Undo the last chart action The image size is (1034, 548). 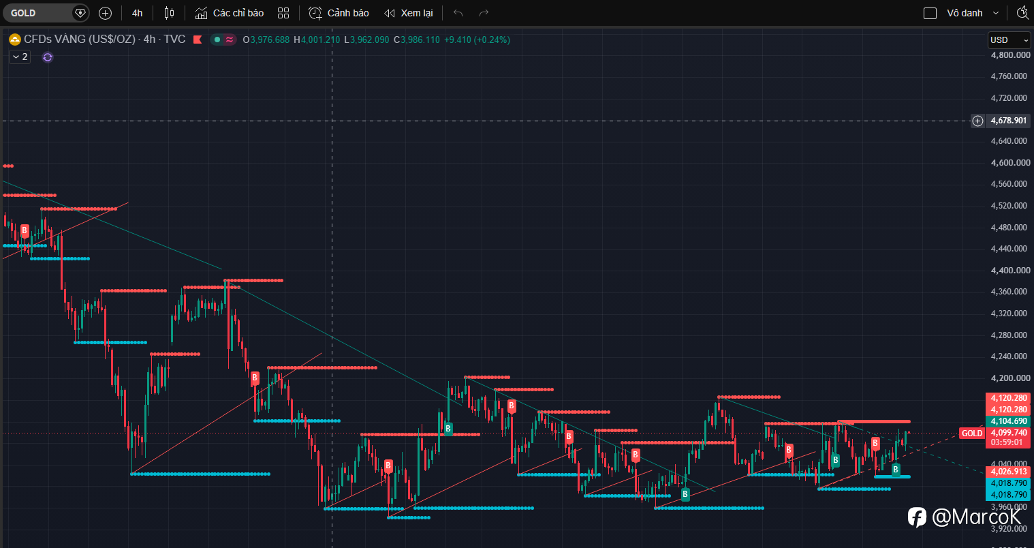click(x=458, y=13)
